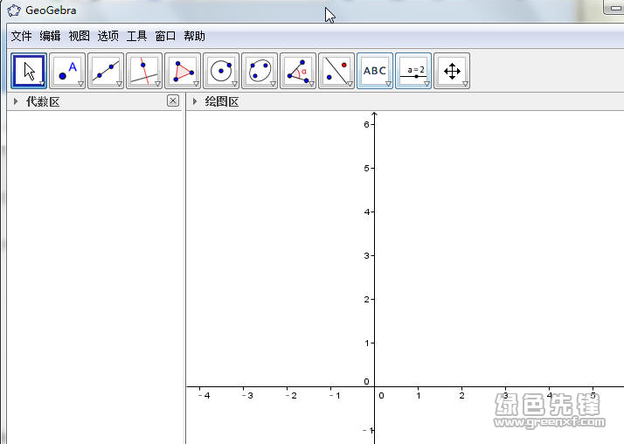Viewport: 624px width, 444px height.
Task: Expand the 绘图区 panel style bar
Action: (x=195, y=101)
